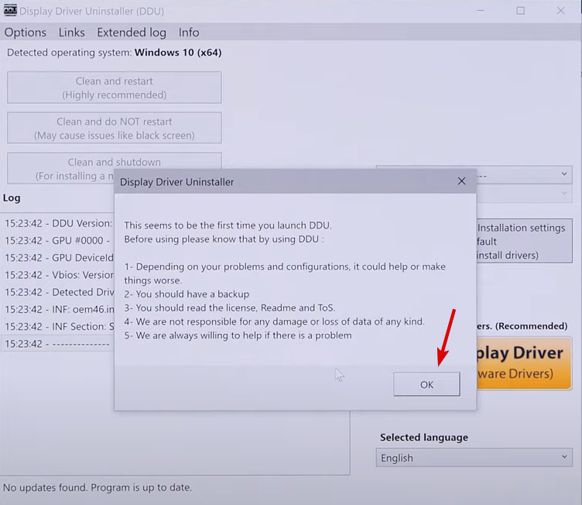Open the Extended log menu
The image size is (582, 505).
point(132,33)
